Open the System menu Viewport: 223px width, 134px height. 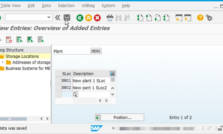coord(108,5)
